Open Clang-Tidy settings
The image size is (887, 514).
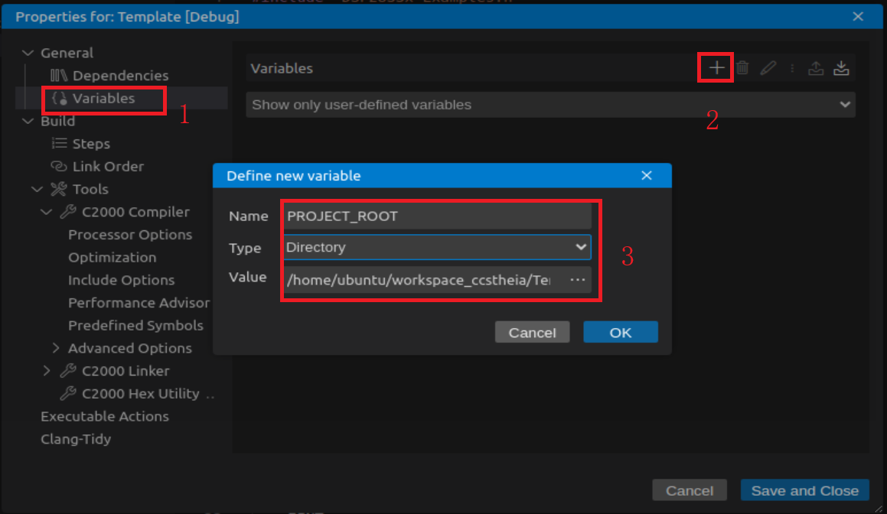[x=76, y=439]
